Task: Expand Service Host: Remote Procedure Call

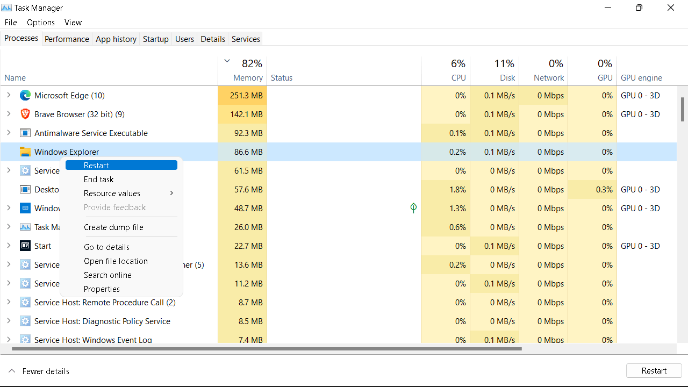Action: (9, 303)
